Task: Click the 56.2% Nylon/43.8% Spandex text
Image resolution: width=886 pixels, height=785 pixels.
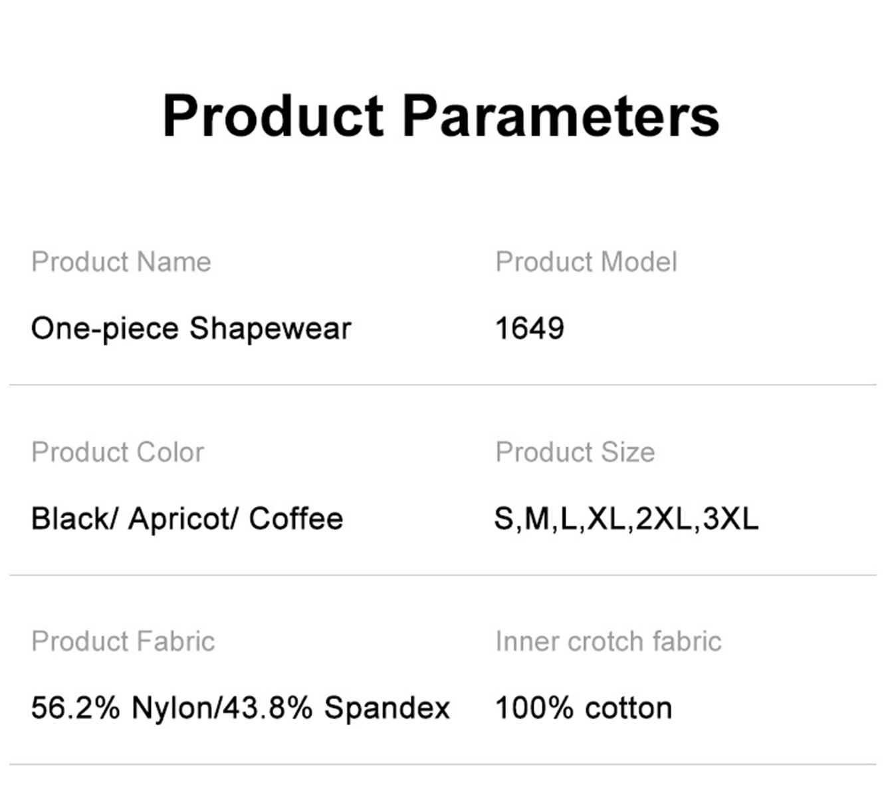Action: 241,708
